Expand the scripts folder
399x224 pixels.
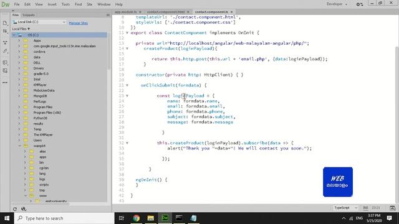[25, 185]
